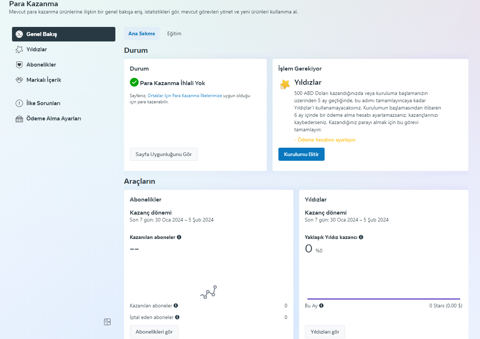
Task: Collapse sidebar using panel toggle icon
Action: pos(107,322)
